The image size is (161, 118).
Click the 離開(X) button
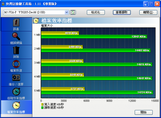(x=148, y=12)
